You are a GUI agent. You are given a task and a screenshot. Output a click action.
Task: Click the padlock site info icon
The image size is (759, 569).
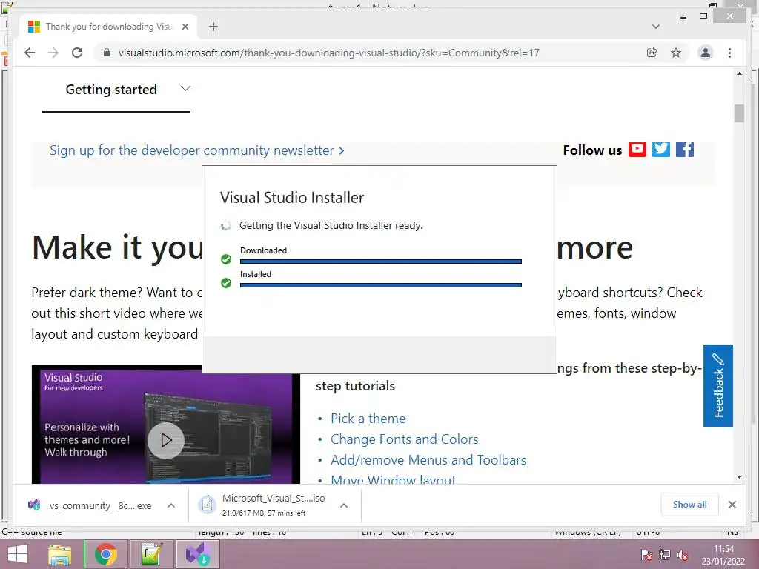point(107,53)
